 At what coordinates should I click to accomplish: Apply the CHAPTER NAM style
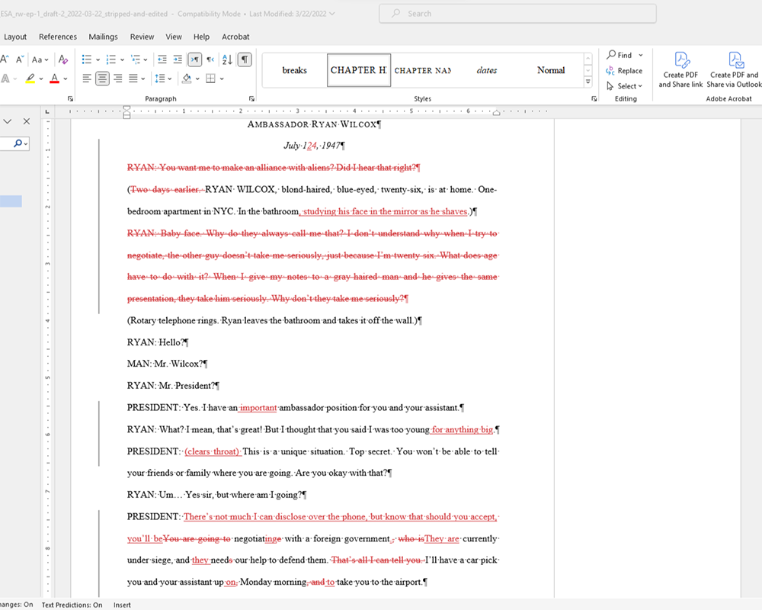pos(422,70)
